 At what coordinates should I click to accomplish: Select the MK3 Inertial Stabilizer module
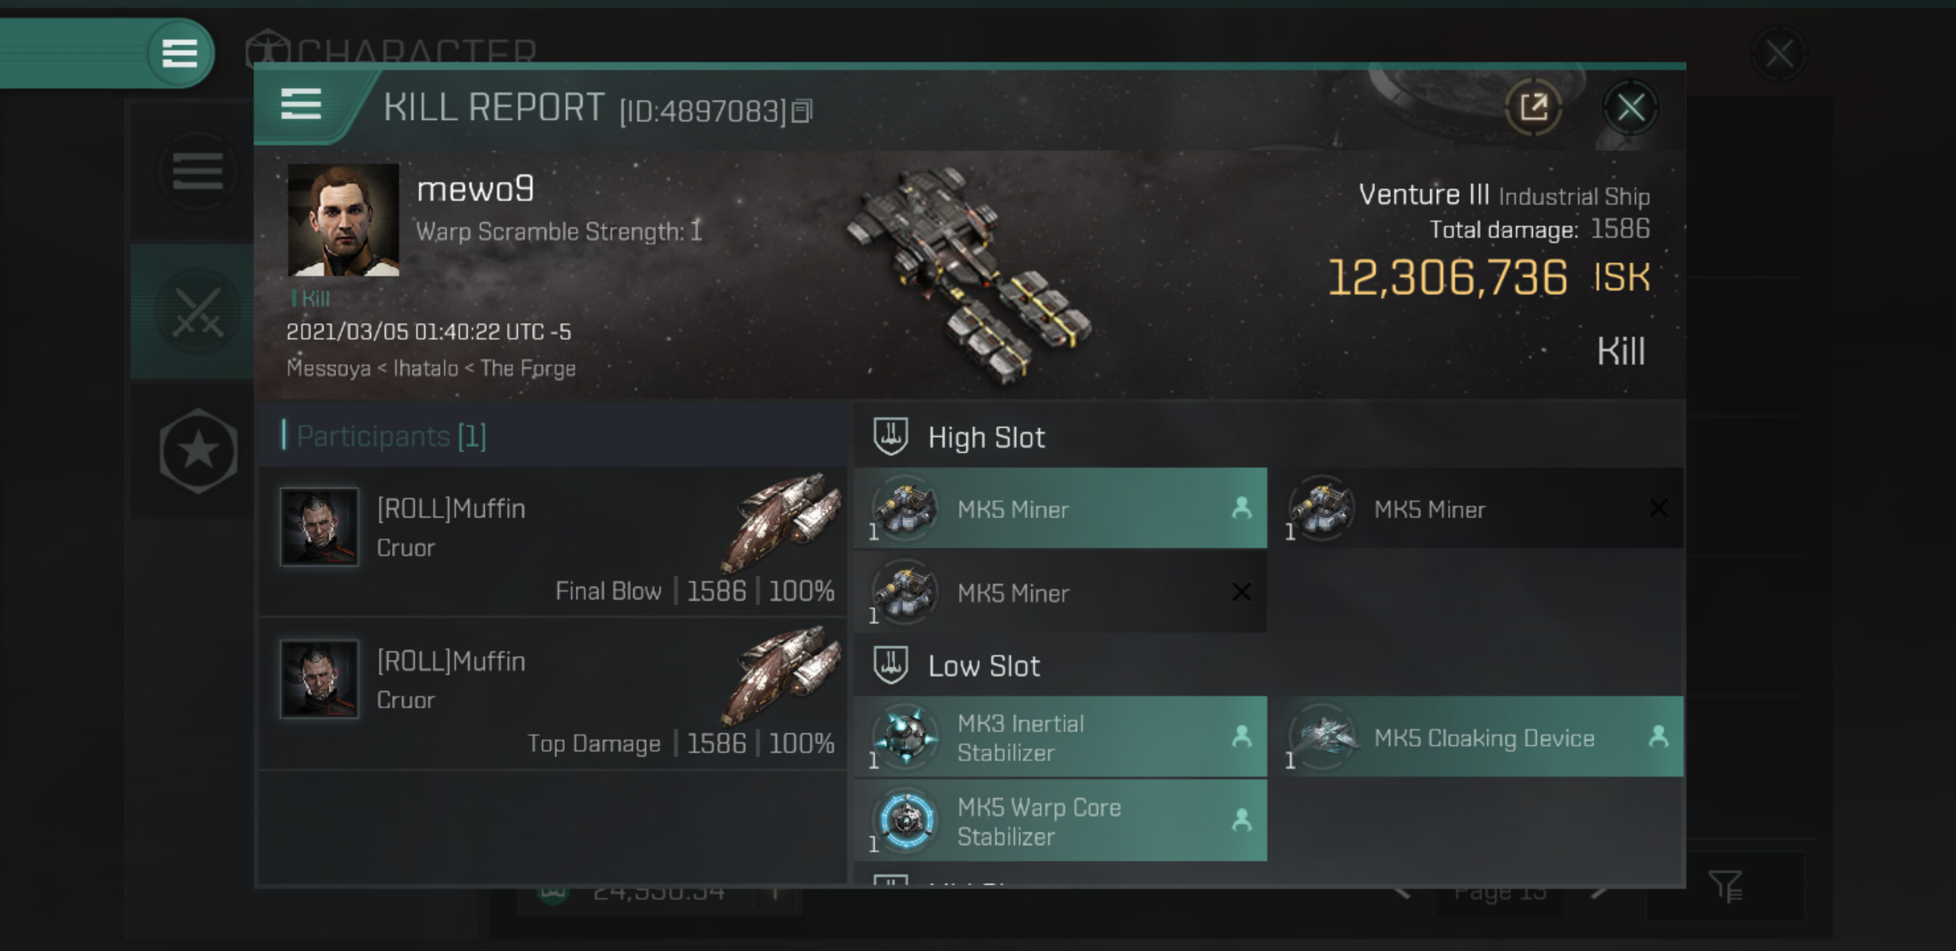click(1061, 737)
